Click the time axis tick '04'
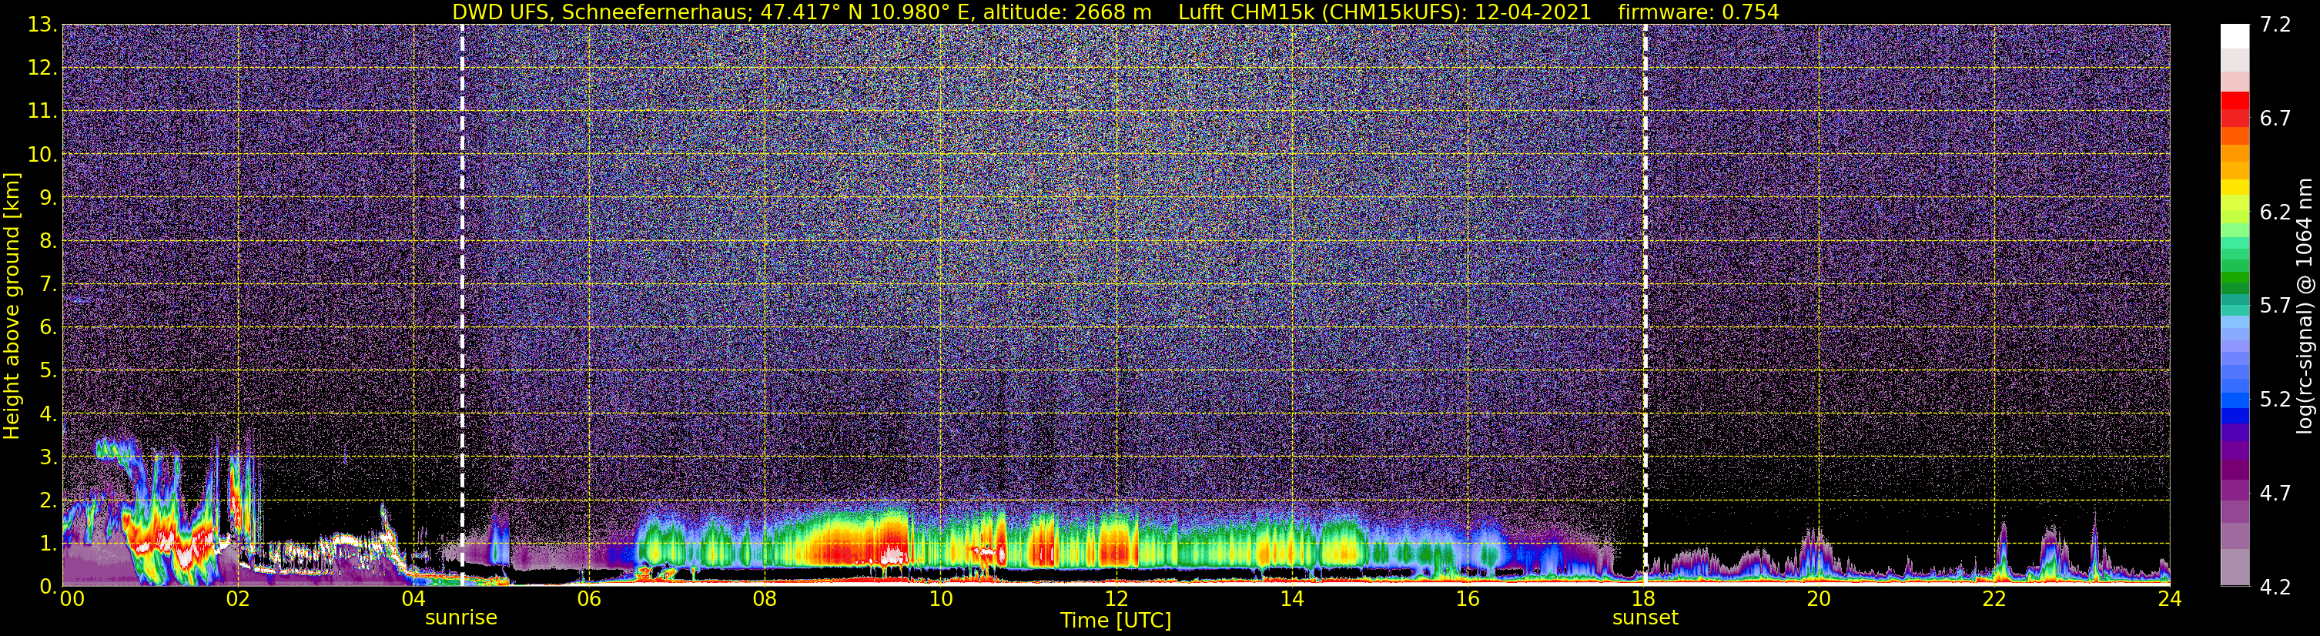2320x636 pixels. 413,599
